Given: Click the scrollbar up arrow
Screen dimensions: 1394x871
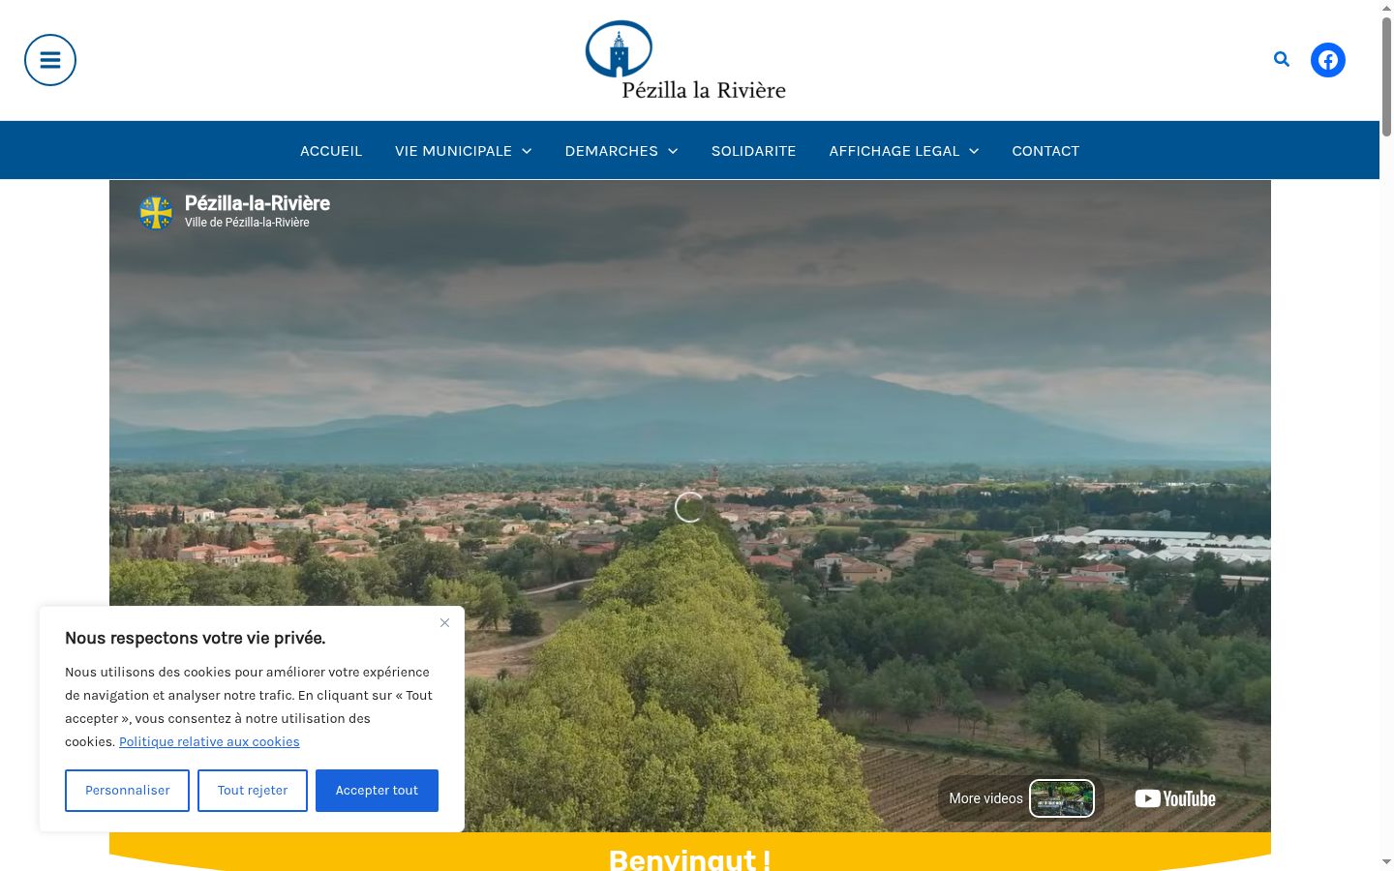Looking at the screenshot, I should tap(1386, 8).
